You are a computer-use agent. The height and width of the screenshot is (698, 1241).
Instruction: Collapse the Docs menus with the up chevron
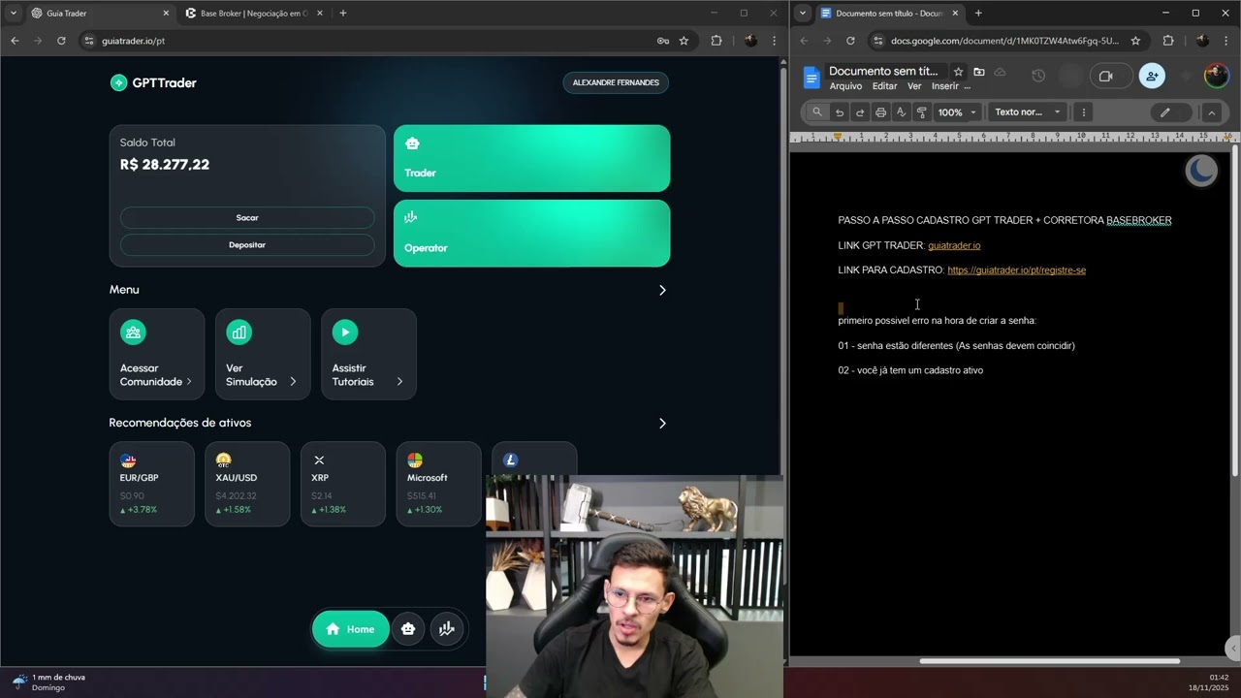point(1211,112)
